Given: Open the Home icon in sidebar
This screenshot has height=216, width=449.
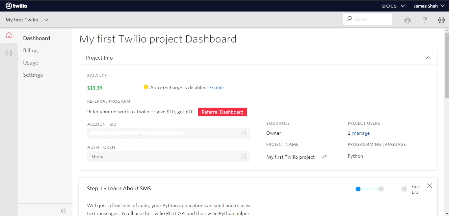Looking at the screenshot, I should coord(9,35).
